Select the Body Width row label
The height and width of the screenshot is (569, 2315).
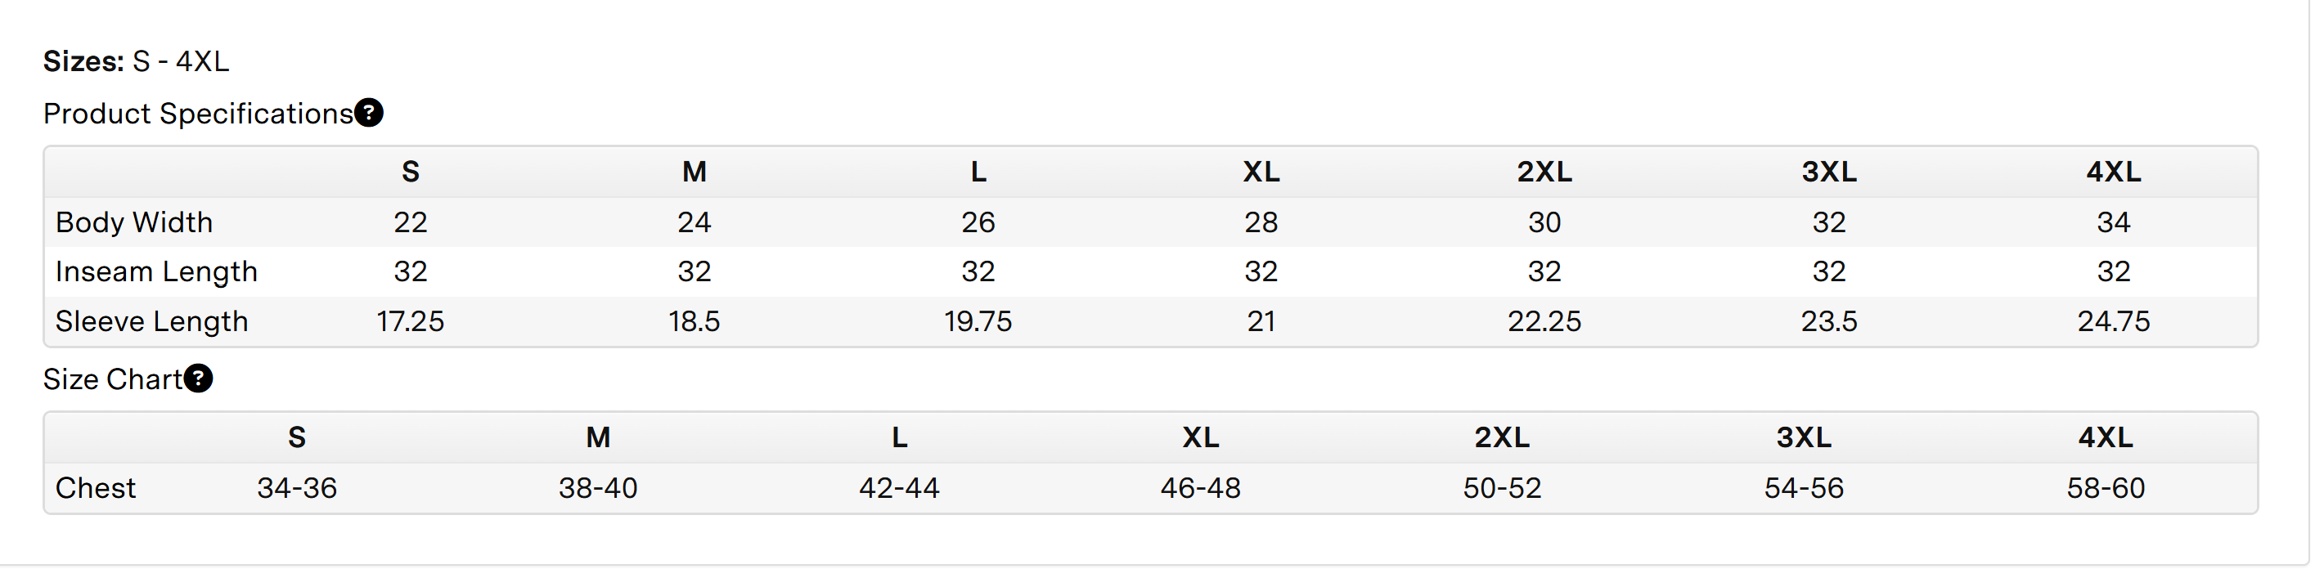point(134,222)
